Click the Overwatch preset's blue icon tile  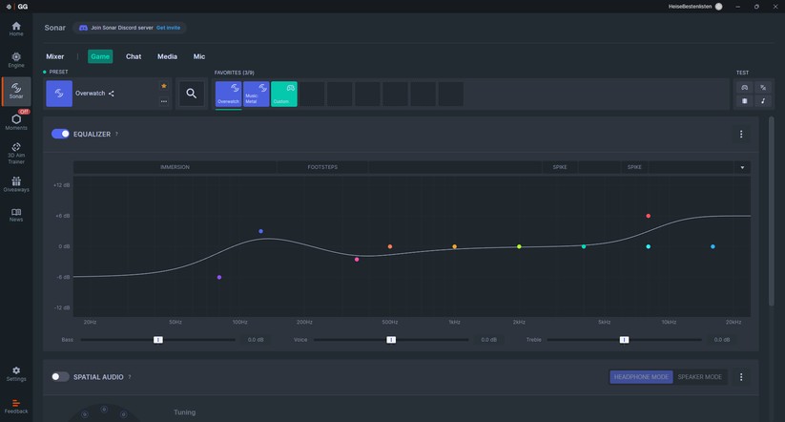tap(59, 94)
